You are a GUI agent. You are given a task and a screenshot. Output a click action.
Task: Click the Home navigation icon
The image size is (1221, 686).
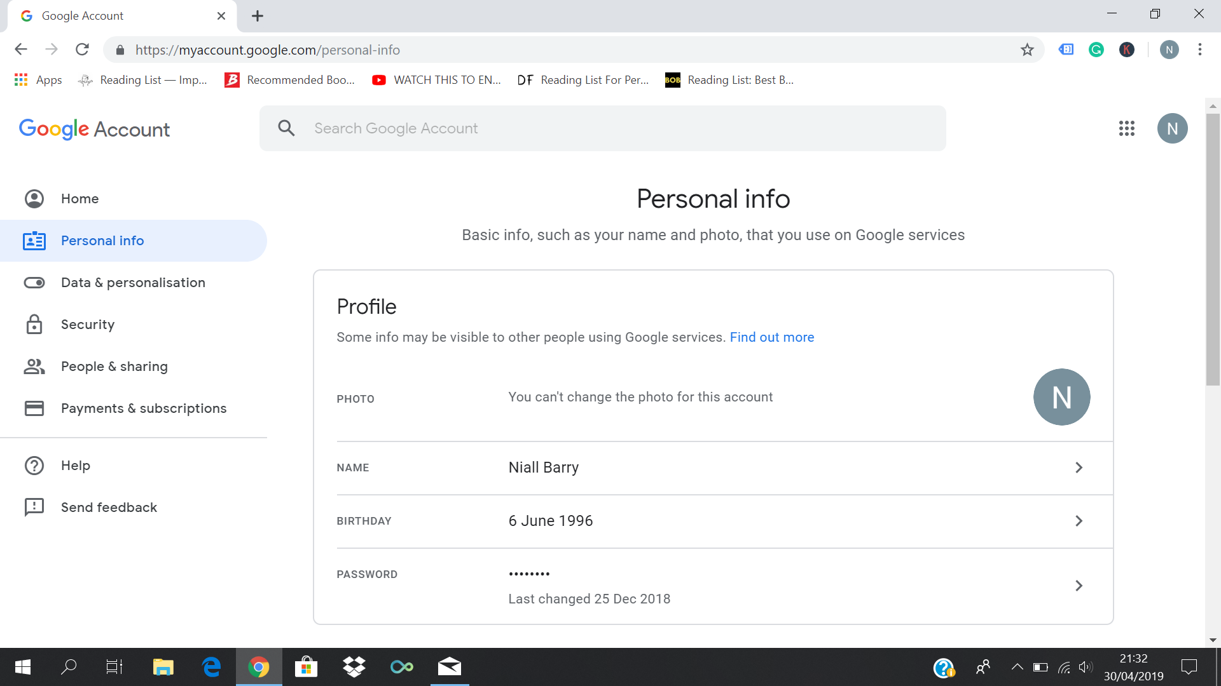pyautogui.click(x=34, y=199)
